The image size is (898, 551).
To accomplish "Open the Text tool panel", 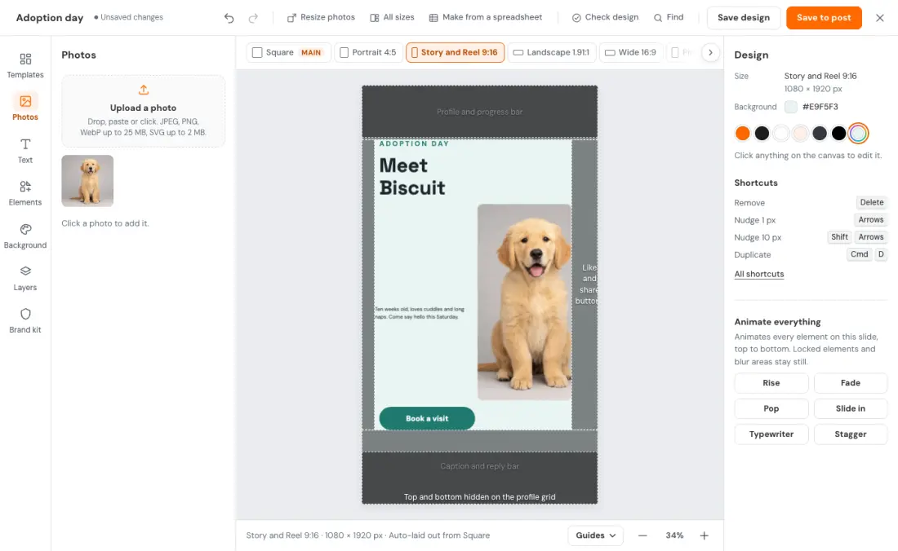I will point(25,151).
